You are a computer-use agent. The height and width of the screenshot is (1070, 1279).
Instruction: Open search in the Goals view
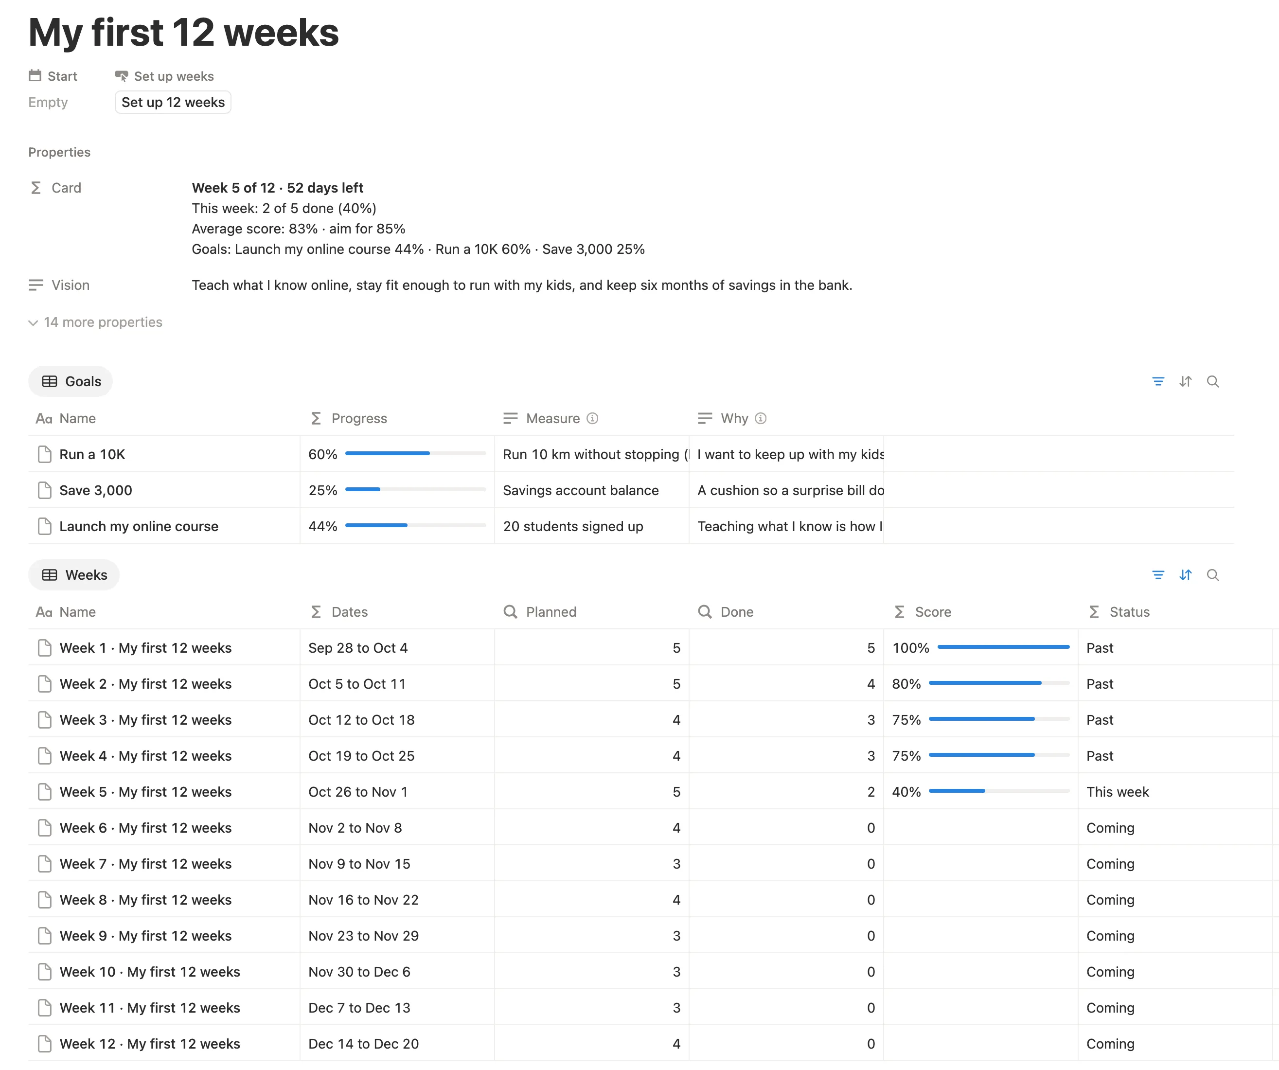pyautogui.click(x=1212, y=381)
